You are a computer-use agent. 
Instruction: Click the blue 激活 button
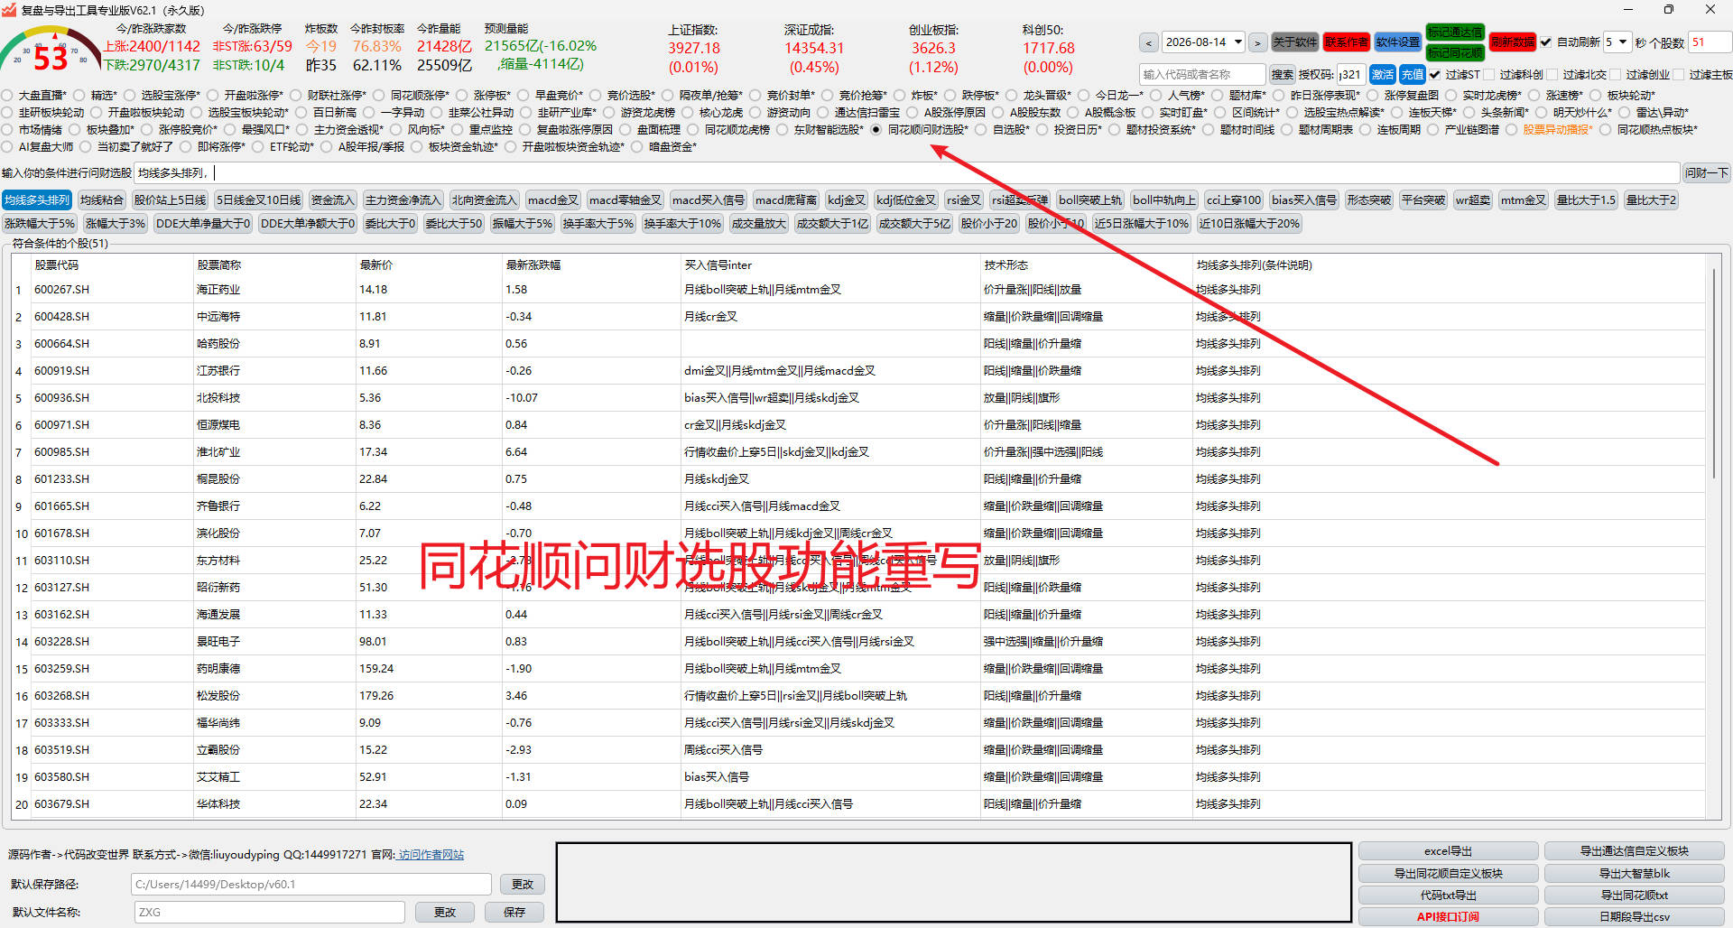click(1382, 75)
